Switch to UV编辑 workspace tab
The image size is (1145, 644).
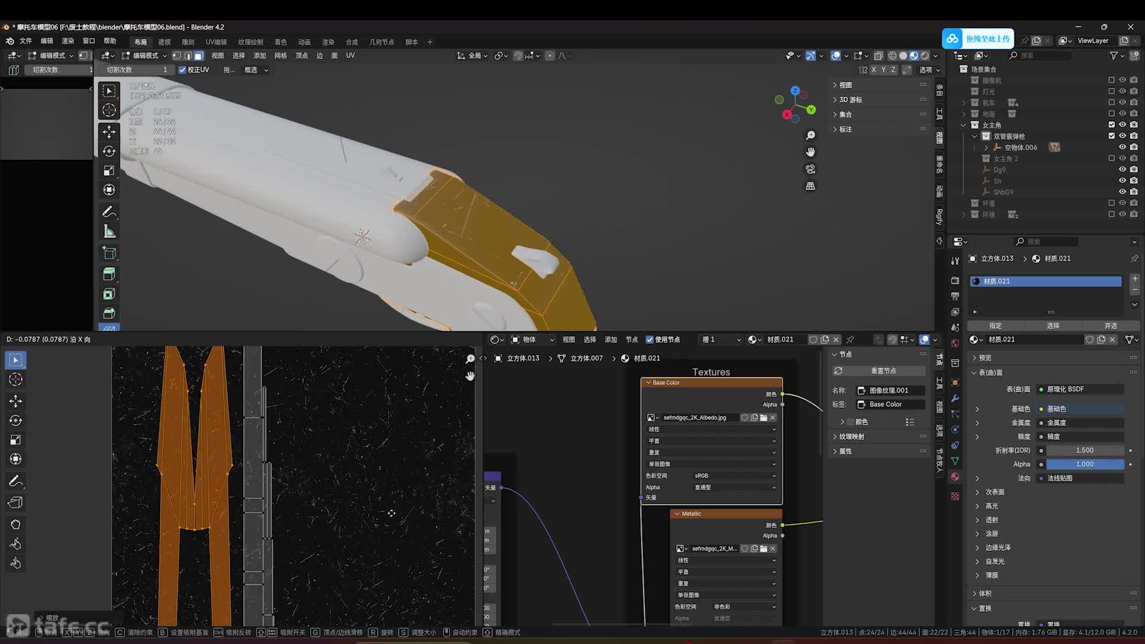216,42
